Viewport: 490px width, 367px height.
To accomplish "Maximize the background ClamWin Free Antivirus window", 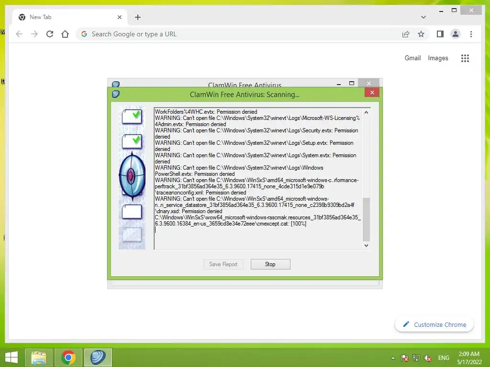I will click(x=352, y=83).
